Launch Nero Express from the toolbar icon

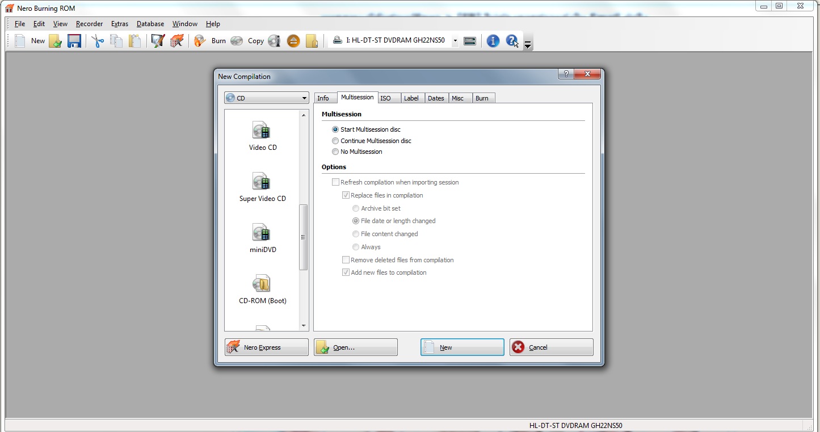click(176, 41)
